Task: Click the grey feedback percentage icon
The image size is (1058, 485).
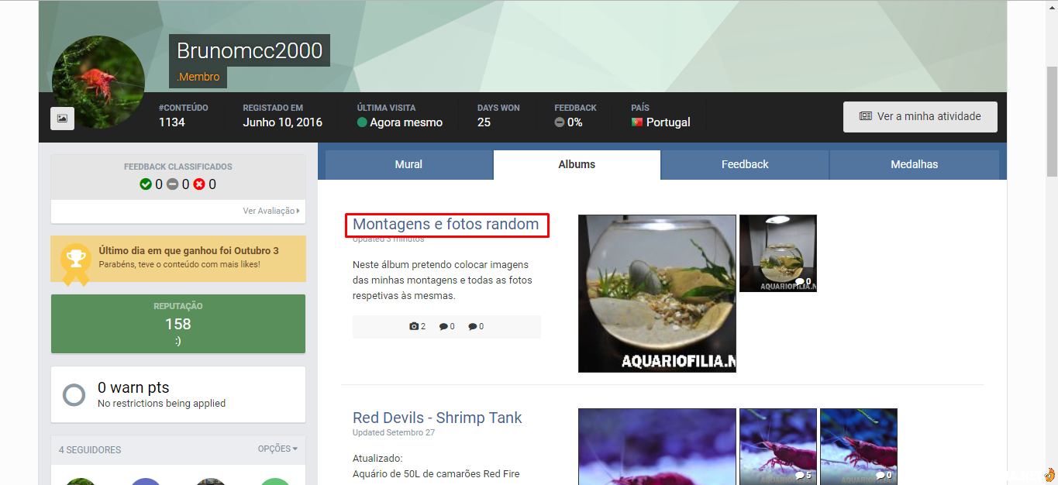Action: 559,122
